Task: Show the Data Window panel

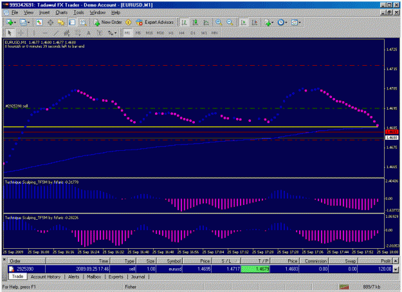Action: click(50, 23)
